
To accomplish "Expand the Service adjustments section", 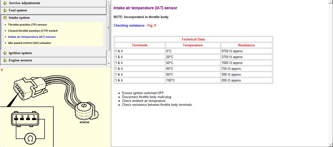I will pos(24,3).
